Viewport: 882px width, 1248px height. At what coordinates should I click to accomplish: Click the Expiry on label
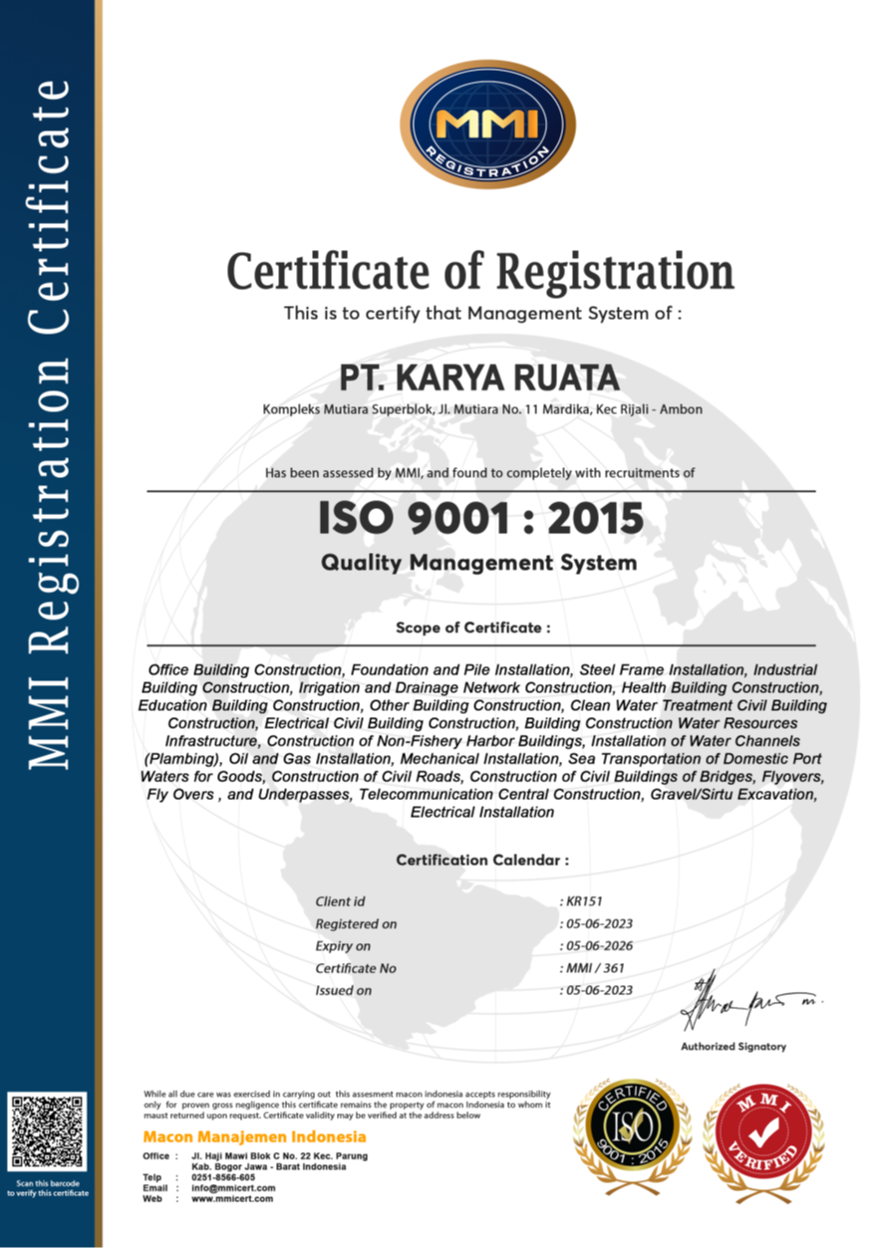[x=343, y=946]
